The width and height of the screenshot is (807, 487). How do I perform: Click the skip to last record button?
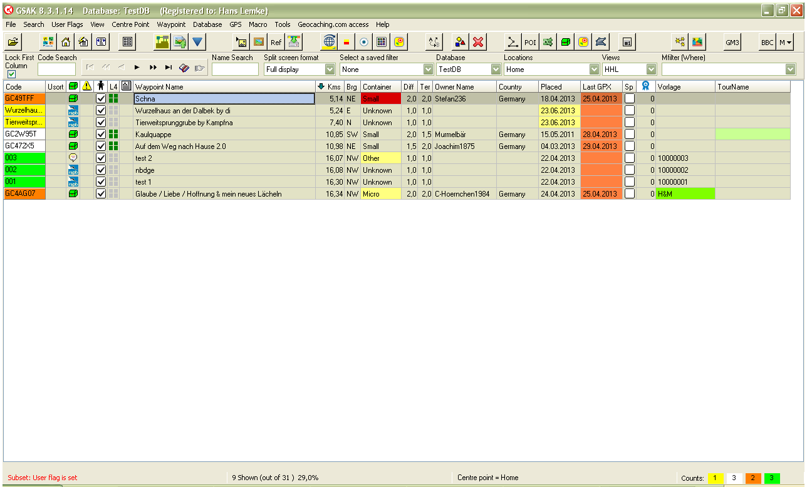(169, 67)
